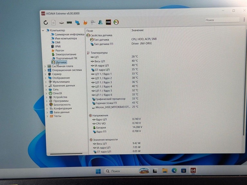Expand the Хранение данных node
247x185 pixels.
[46, 86]
